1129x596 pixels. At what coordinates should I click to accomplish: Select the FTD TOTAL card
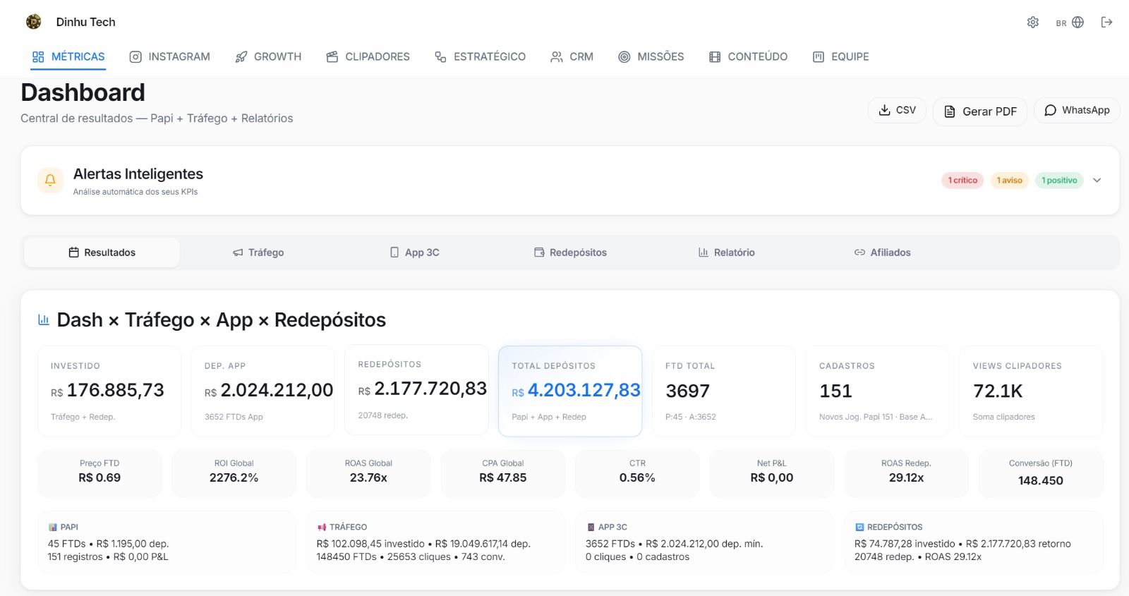click(x=724, y=391)
